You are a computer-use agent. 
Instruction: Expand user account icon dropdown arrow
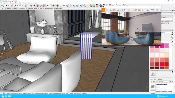coord(87,5)
